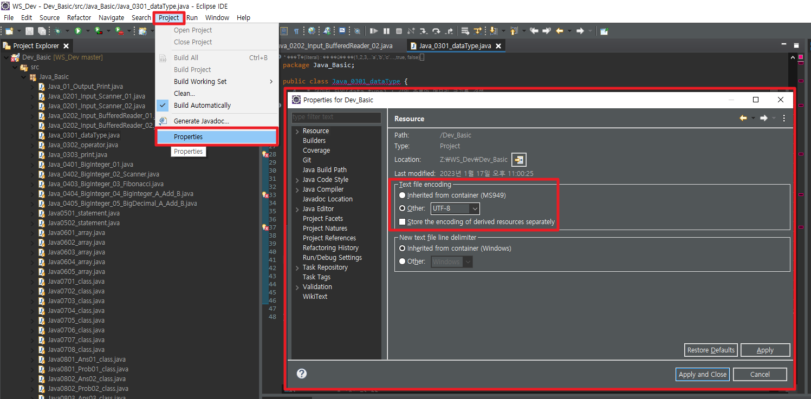Image resolution: width=811 pixels, height=399 pixels.
Task: Open help via question mark icon in dialog
Action: click(302, 374)
